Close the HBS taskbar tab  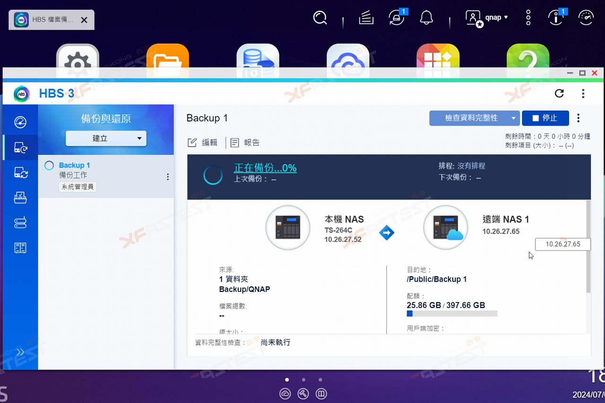[x=84, y=20]
